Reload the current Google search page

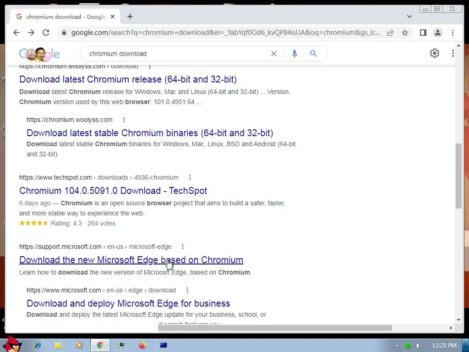click(46, 33)
